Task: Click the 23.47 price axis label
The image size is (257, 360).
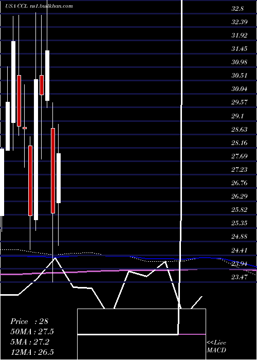Action: point(240,277)
